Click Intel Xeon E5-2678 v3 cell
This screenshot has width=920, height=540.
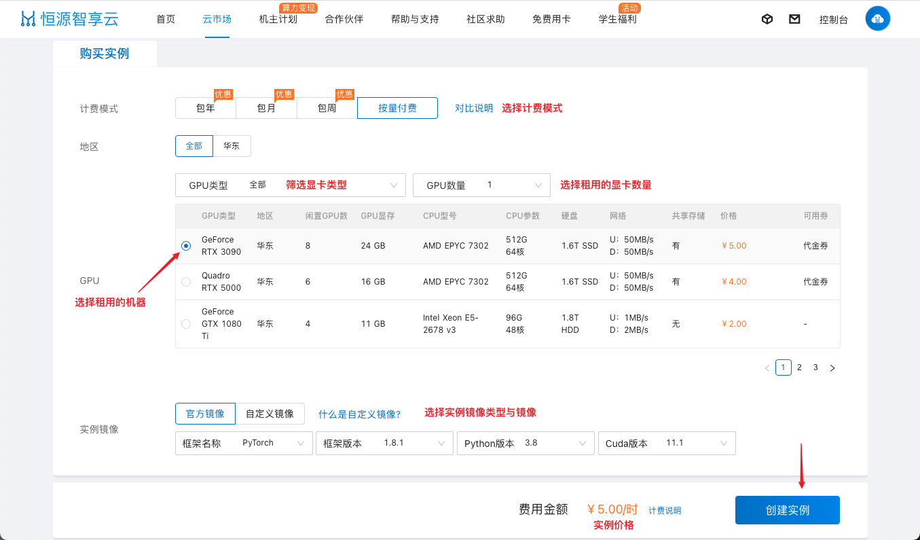pos(450,324)
